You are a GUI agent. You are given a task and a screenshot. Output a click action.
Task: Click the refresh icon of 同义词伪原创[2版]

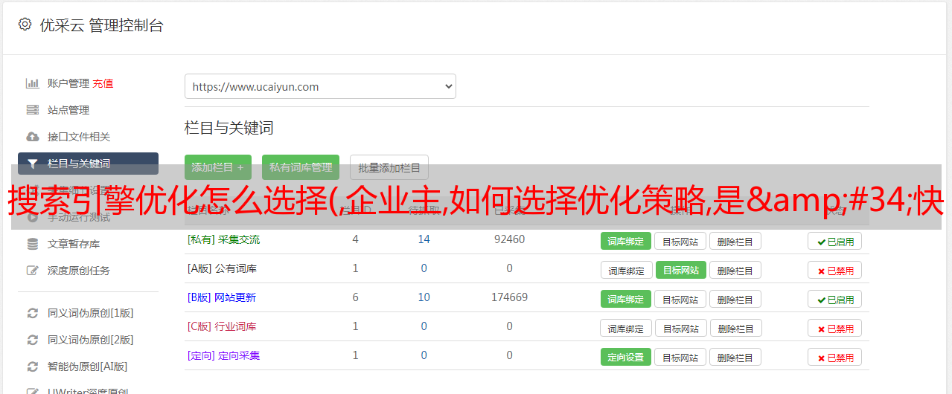pos(32,340)
